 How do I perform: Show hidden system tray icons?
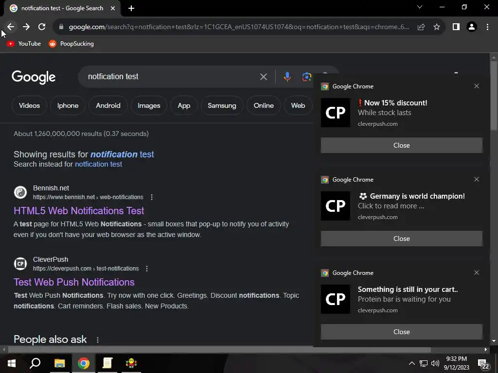[x=411, y=363]
